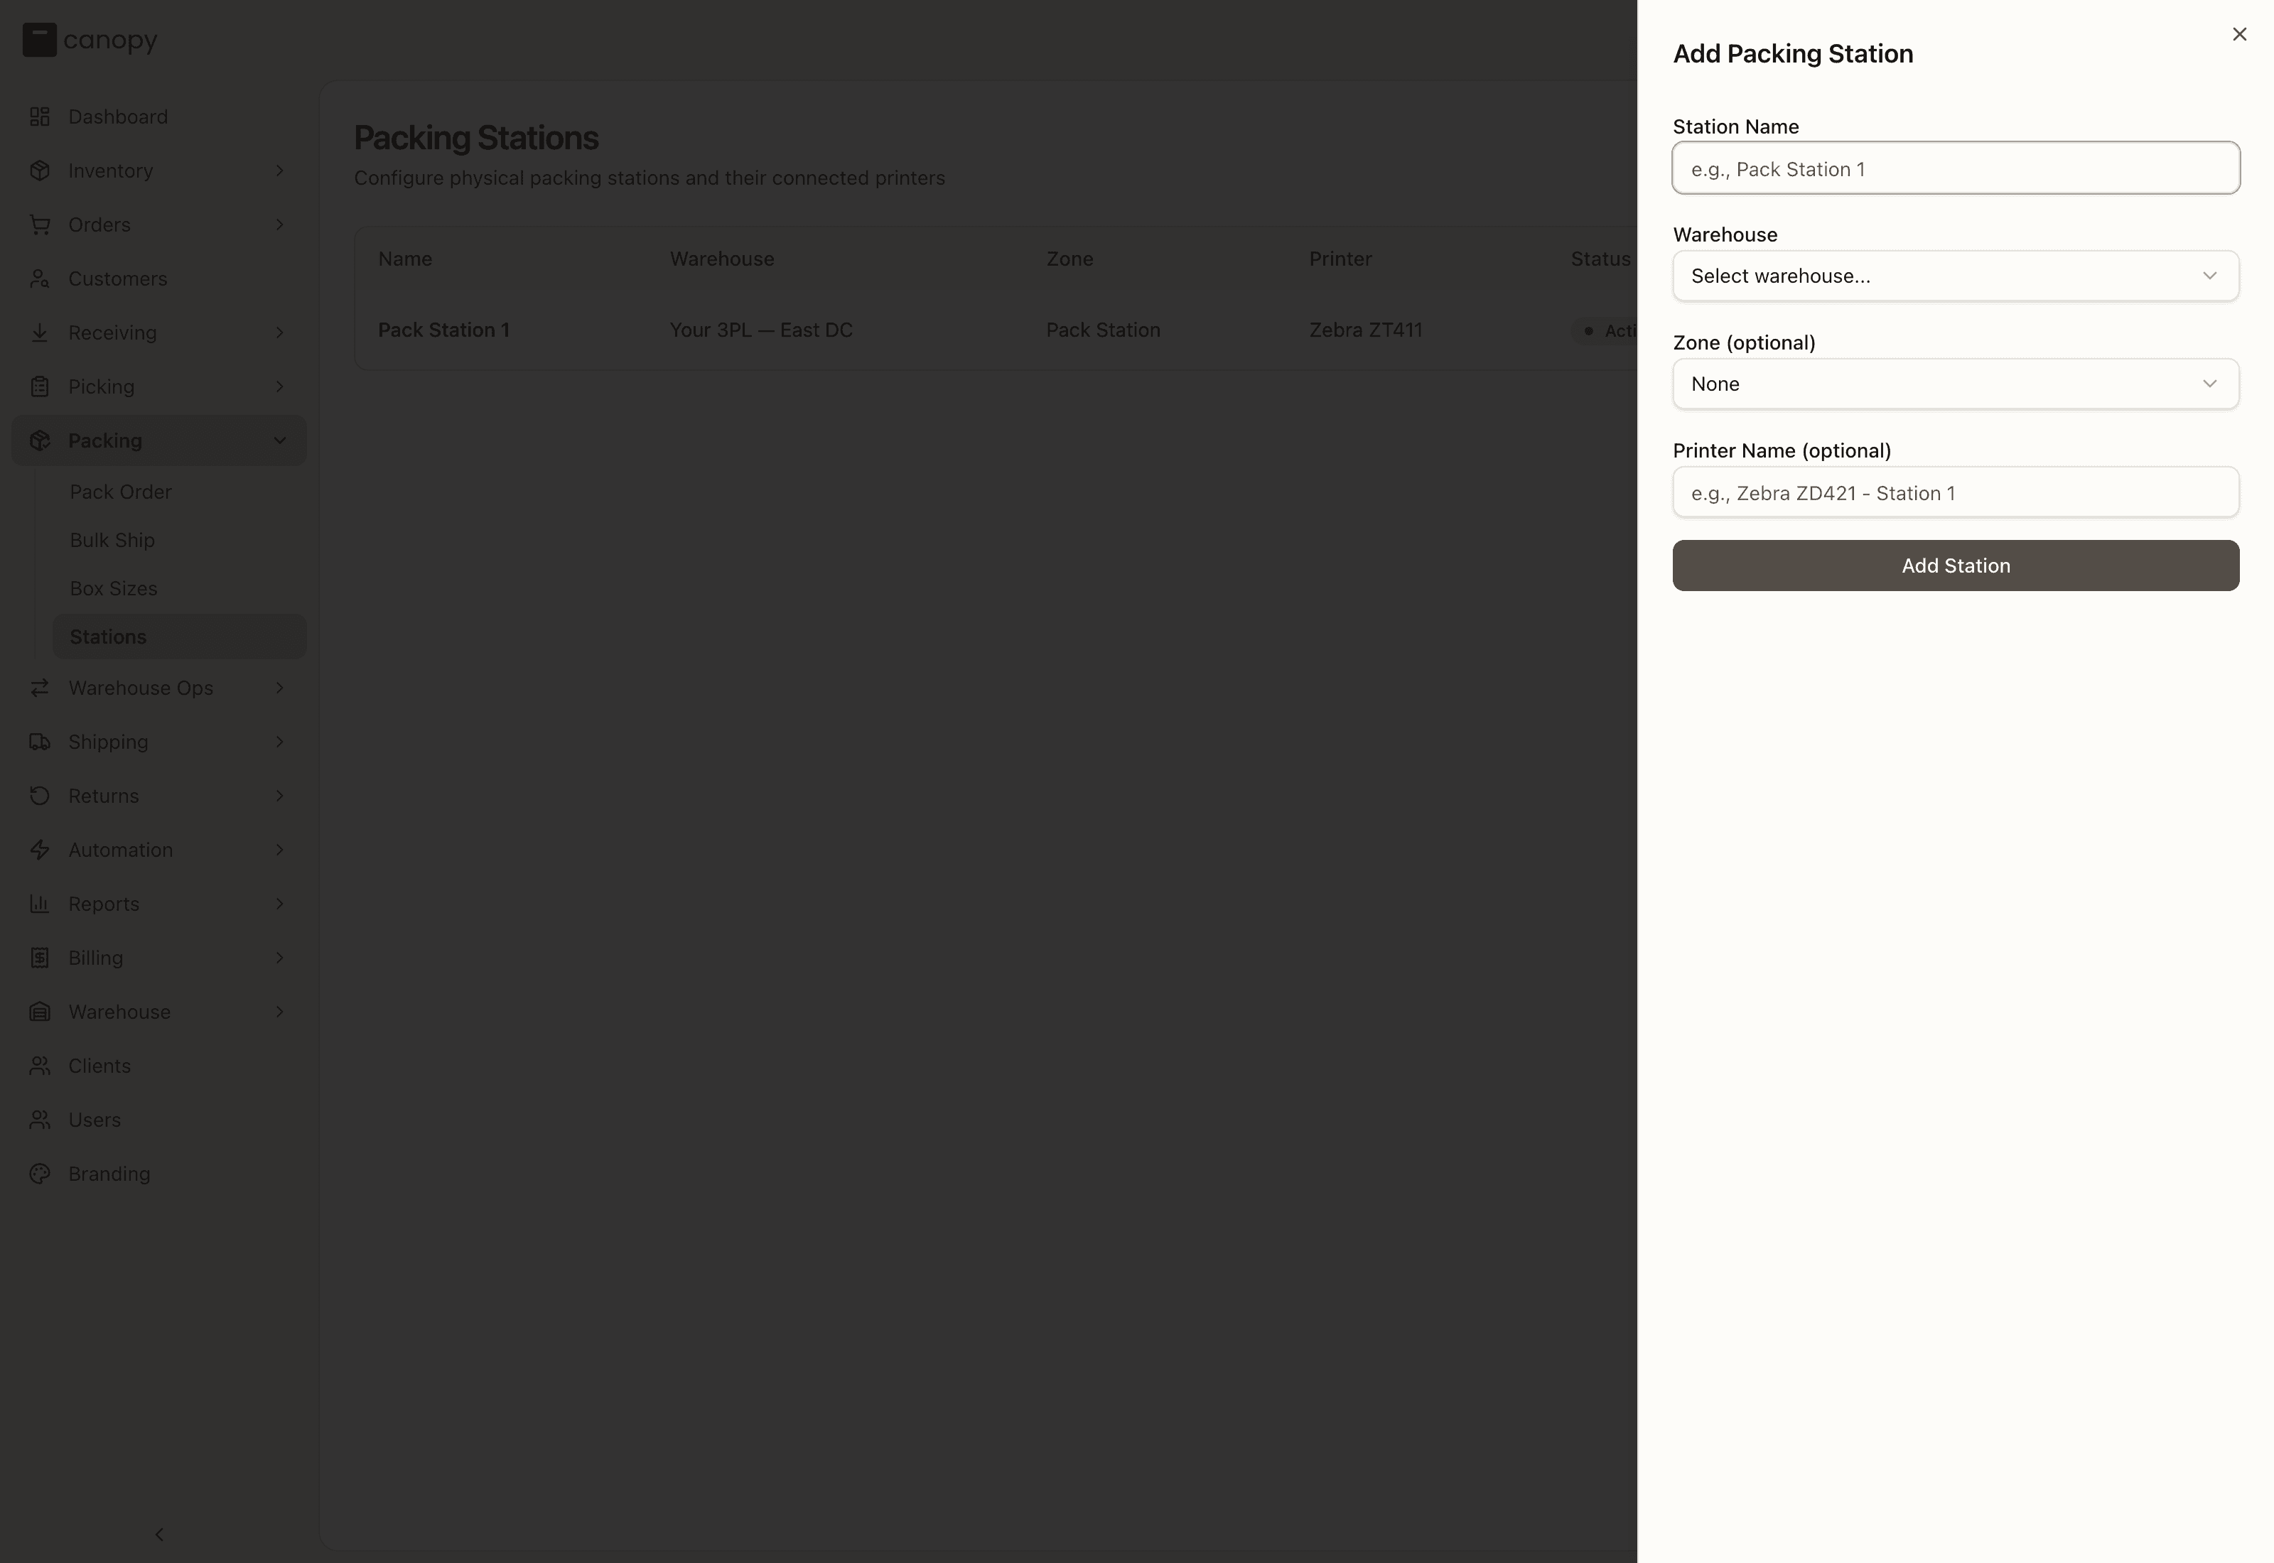Click the Zone column header
The height and width of the screenshot is (1563, 2274).
1069,259
